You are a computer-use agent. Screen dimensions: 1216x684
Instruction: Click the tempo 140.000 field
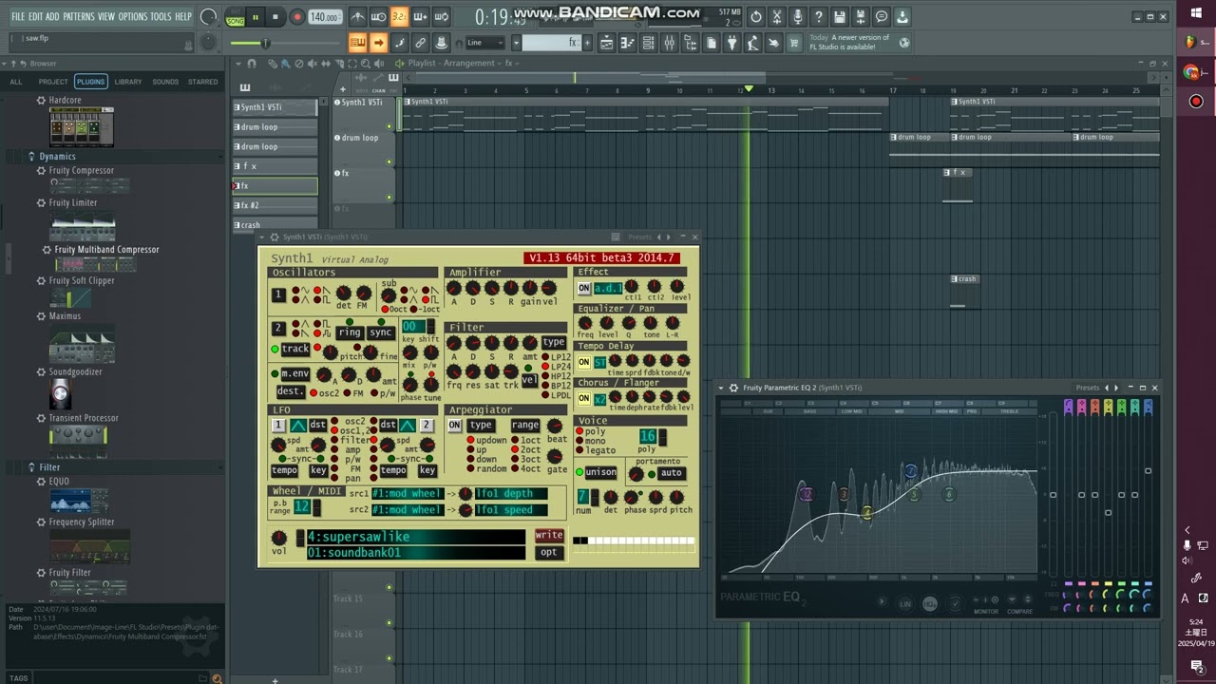point(325,17)
